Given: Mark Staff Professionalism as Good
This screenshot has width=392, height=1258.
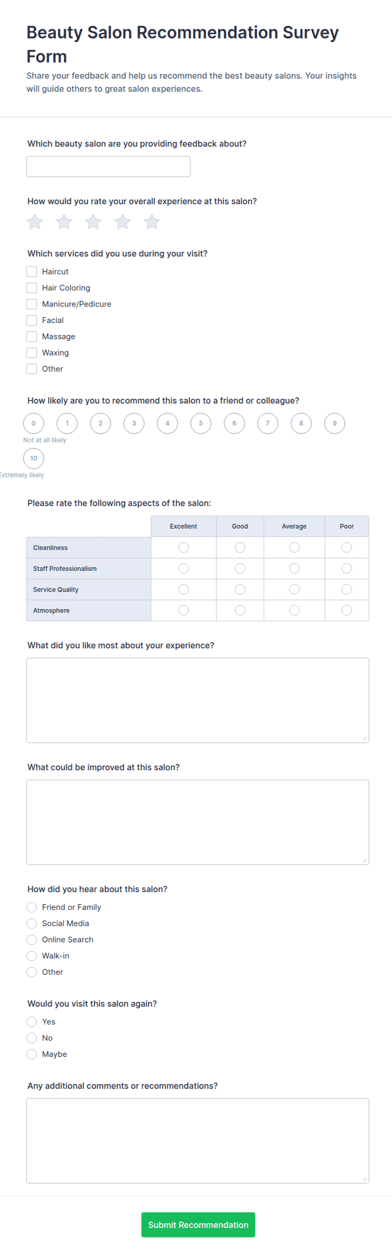Looking at the screenshot, I should pos(240,568).
